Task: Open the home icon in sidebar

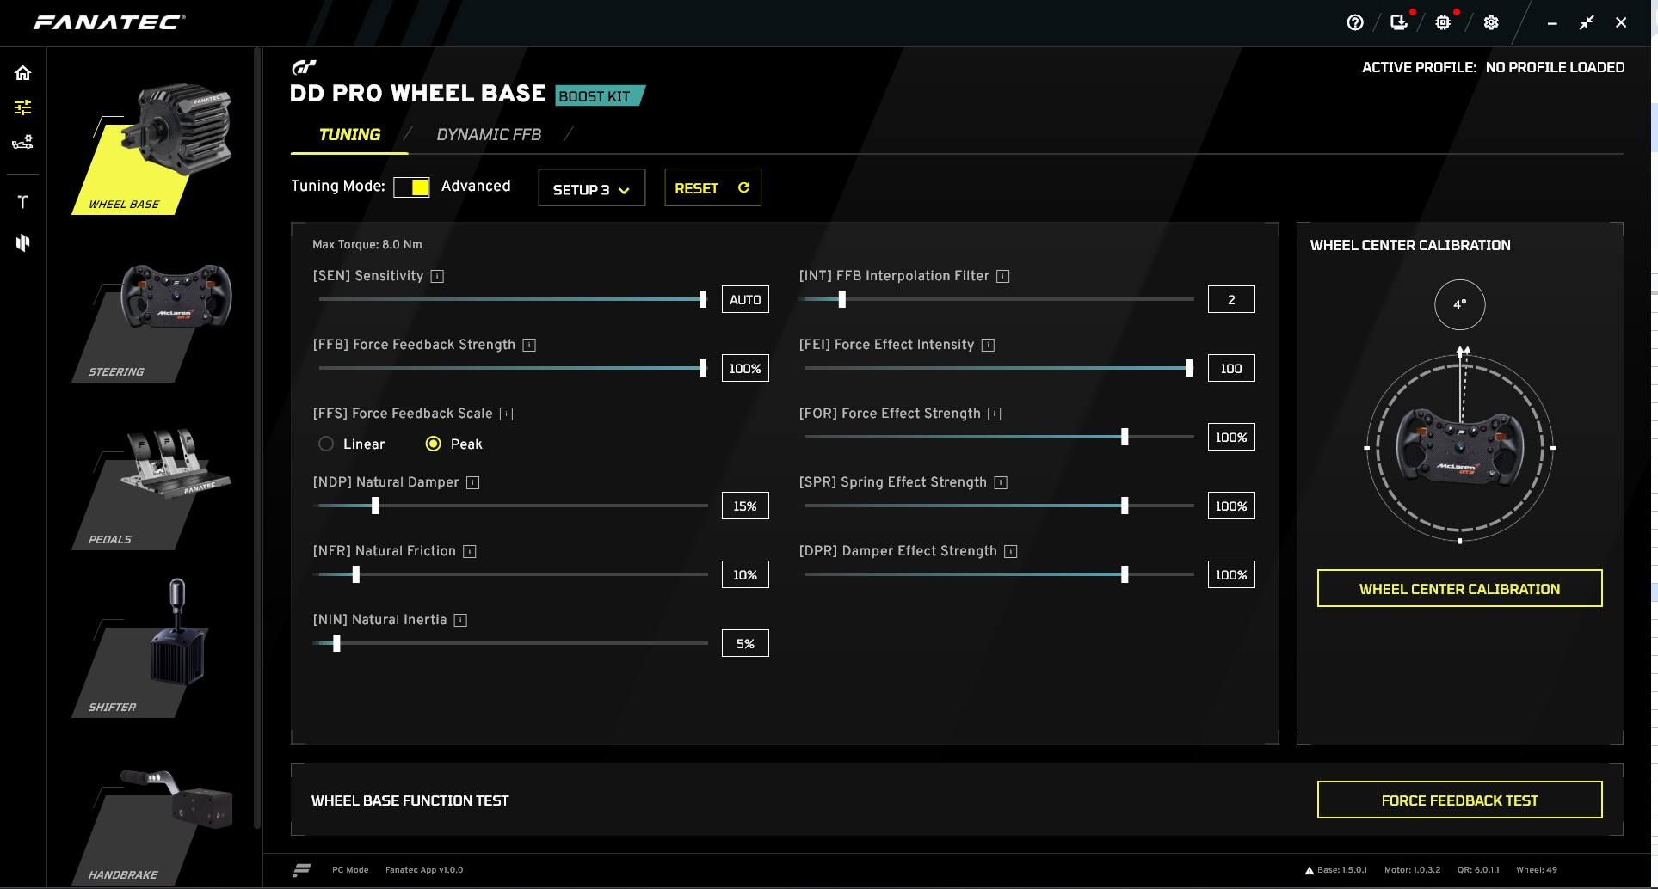Action: tap(23, 73)
